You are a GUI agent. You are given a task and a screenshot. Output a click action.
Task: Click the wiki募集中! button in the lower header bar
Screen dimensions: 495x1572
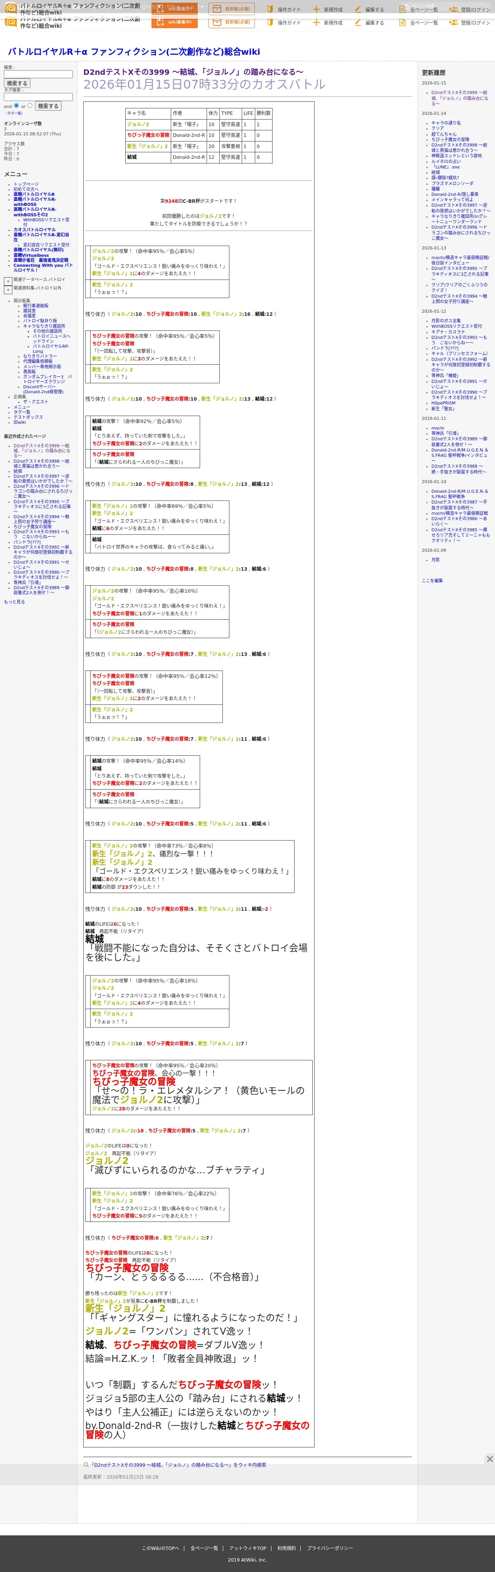pos(175,22)
